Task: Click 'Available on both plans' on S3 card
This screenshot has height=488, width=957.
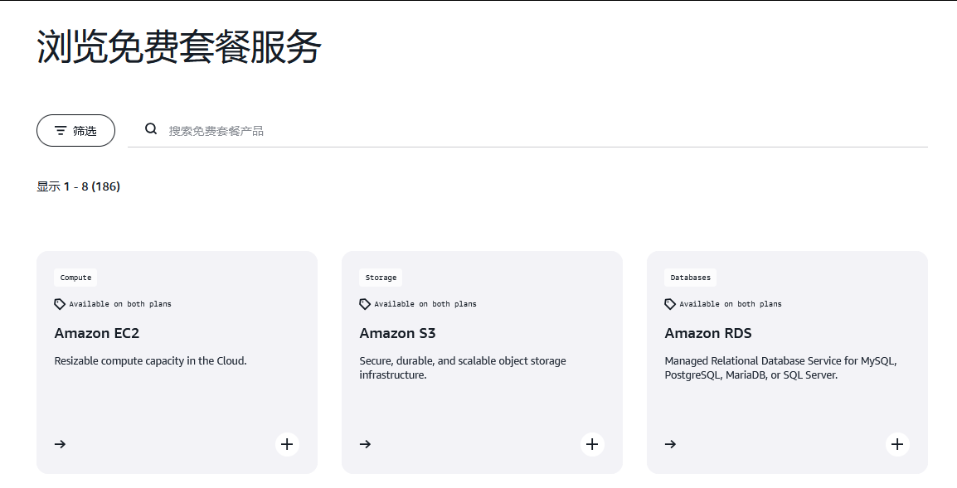Action: (x=425, y=304)
